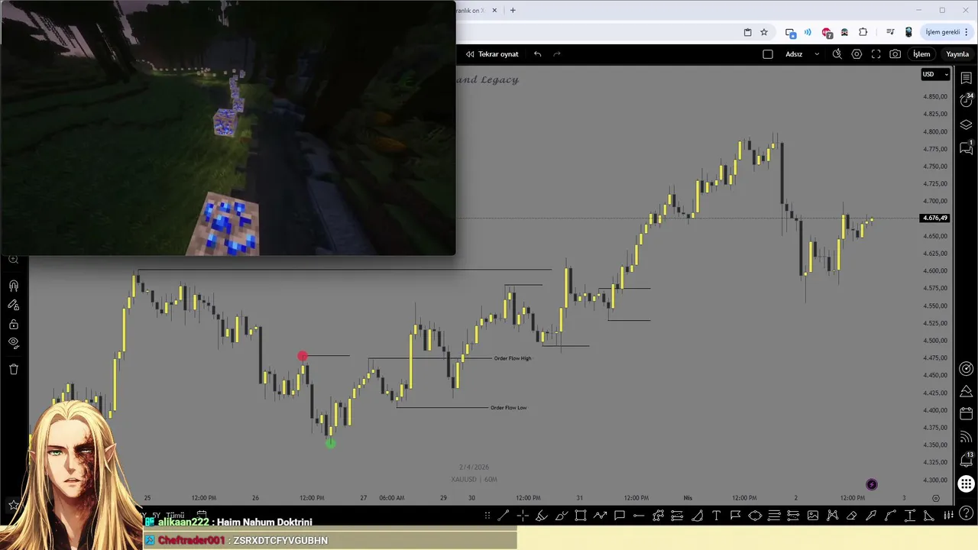Open the USD currency dropdown
978x550 pixels.
[x=935, y=74]
